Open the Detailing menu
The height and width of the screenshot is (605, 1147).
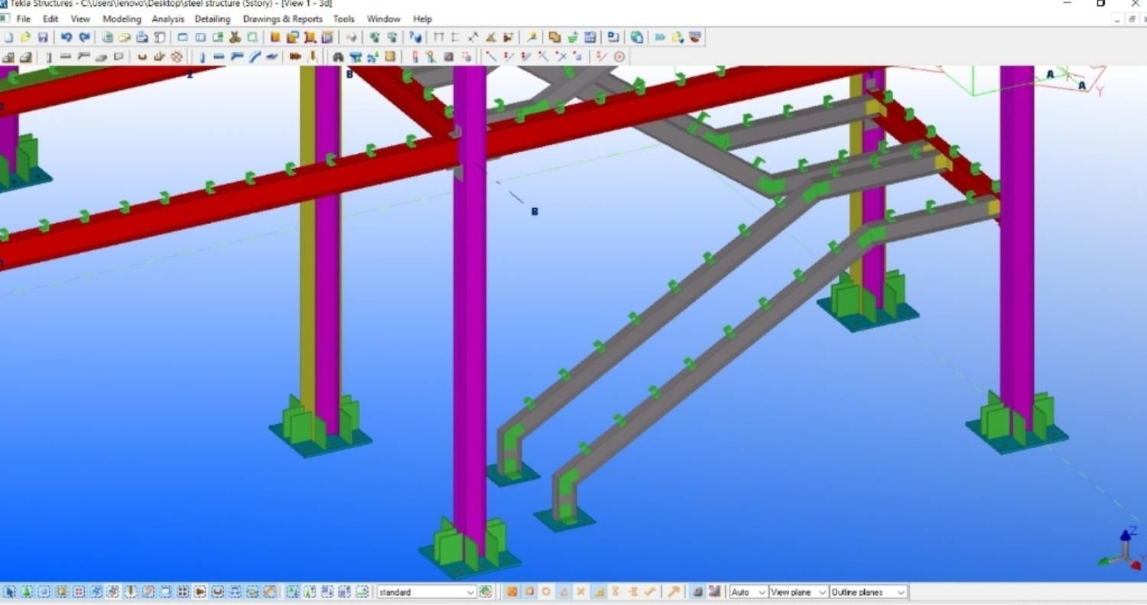pyautogui.click(x=213, y=19)
